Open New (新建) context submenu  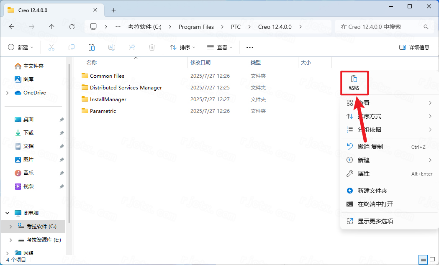(389, 160)
